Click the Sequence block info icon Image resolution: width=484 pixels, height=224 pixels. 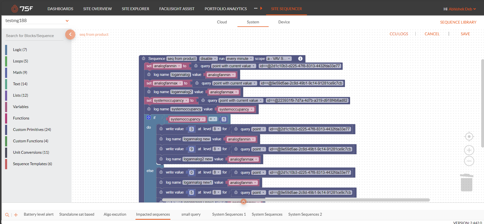pos(300,59)
